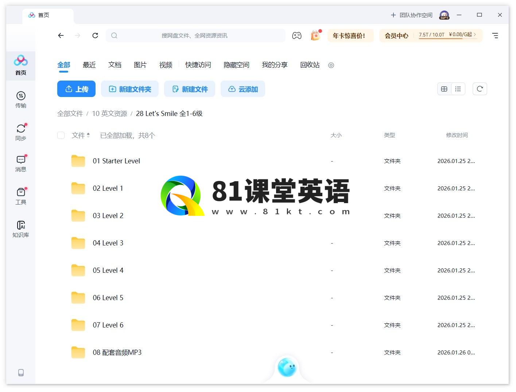Click the 7.5T / 10.0T storage usage bar
Image resolution: width=516 pixels, height=392 pixels.
coord(432,35)
